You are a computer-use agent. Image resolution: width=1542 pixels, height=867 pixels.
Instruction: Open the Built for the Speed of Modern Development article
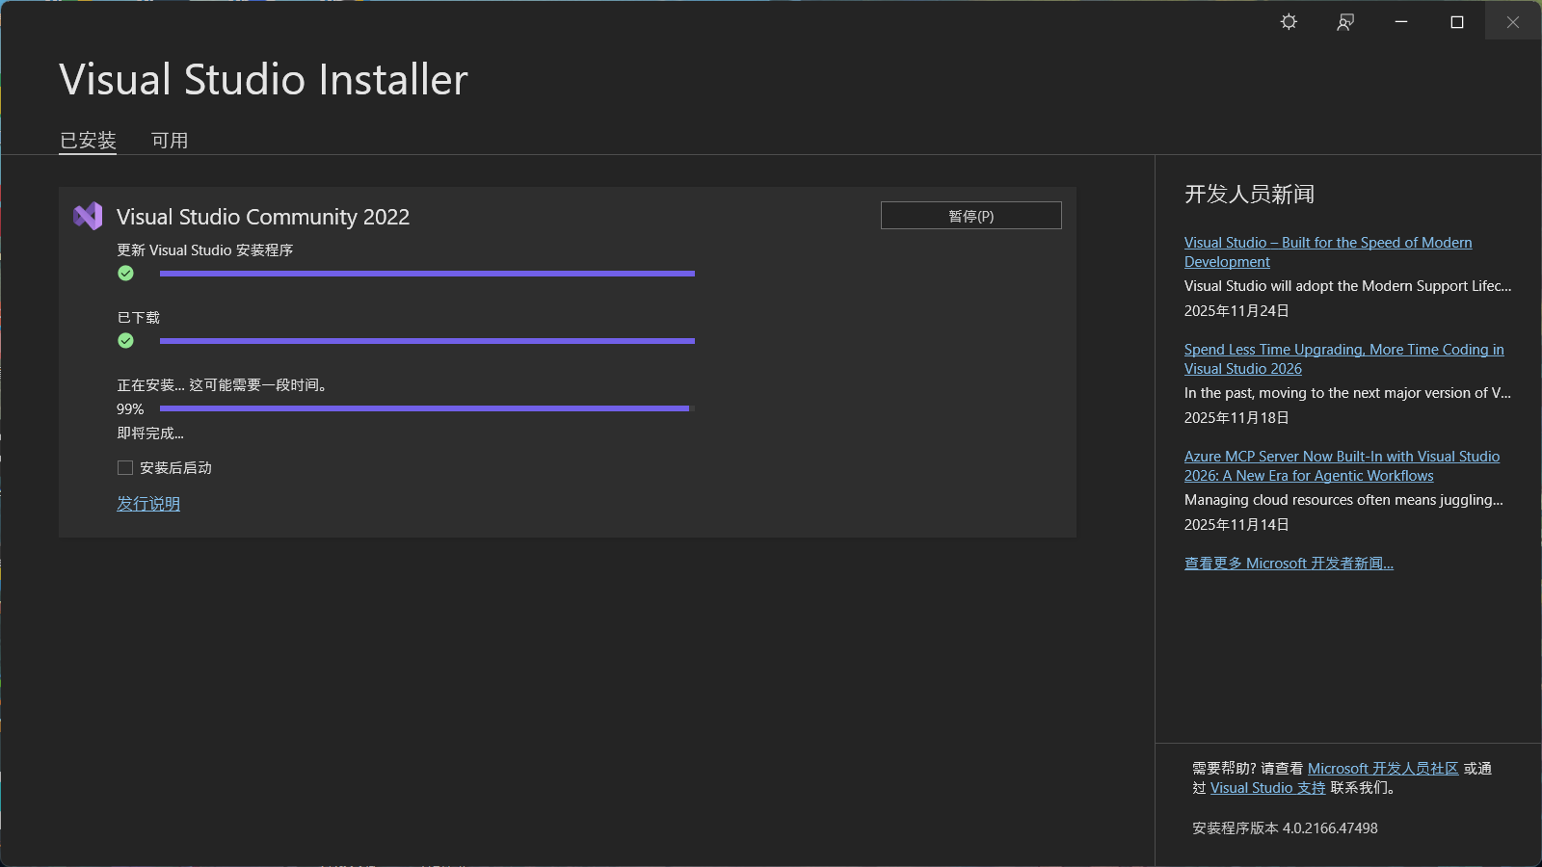tap(1328, 252)
